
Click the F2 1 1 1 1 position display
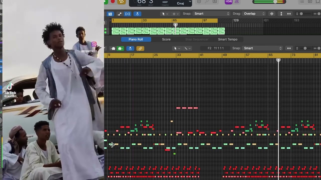216,48
